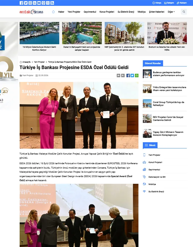Click the gamepad icon beside Konut Projeleri
Screen dimensions: 193x247
pyautogui.click(x=144, y=162)
